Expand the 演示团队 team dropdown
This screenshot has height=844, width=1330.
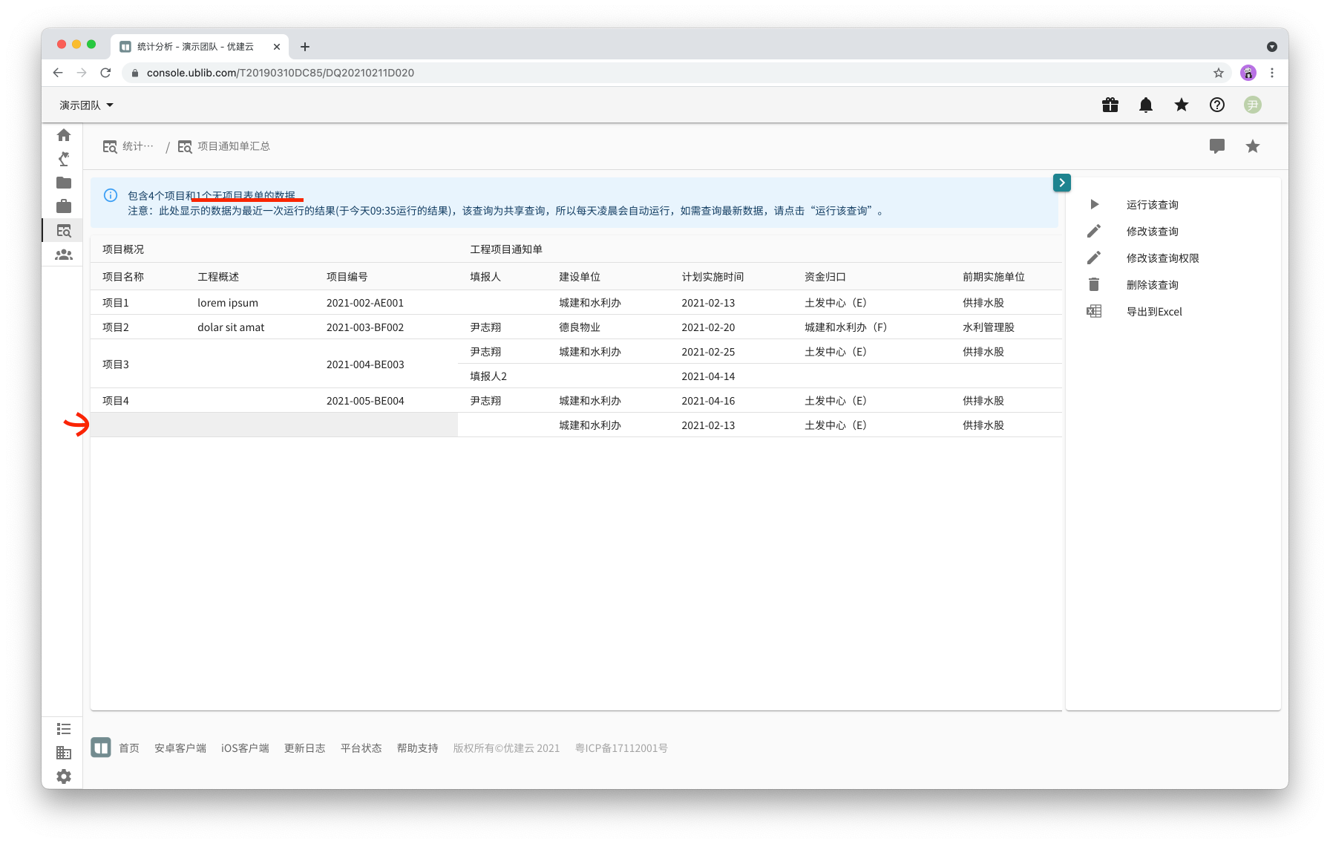[86, 105]
